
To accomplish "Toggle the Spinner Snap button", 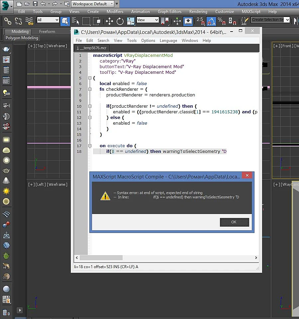I will tap(232, 21).
